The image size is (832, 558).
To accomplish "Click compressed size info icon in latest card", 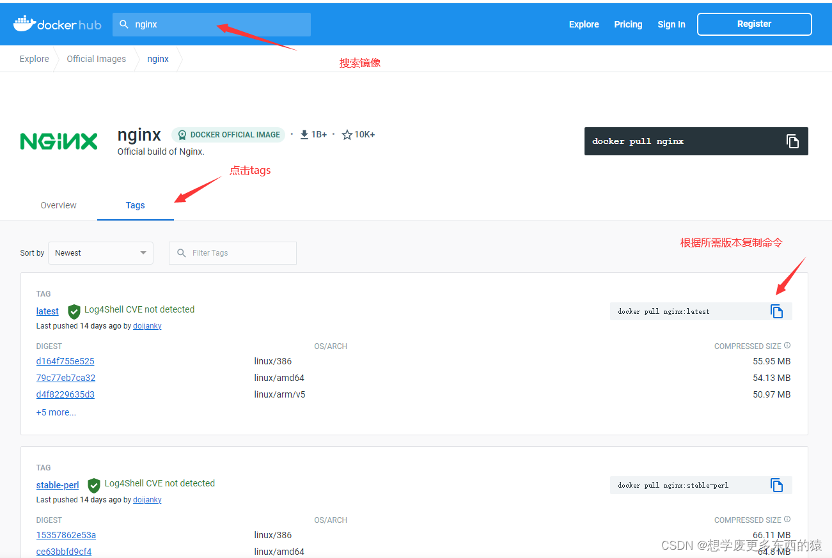I will coord(787,346).
